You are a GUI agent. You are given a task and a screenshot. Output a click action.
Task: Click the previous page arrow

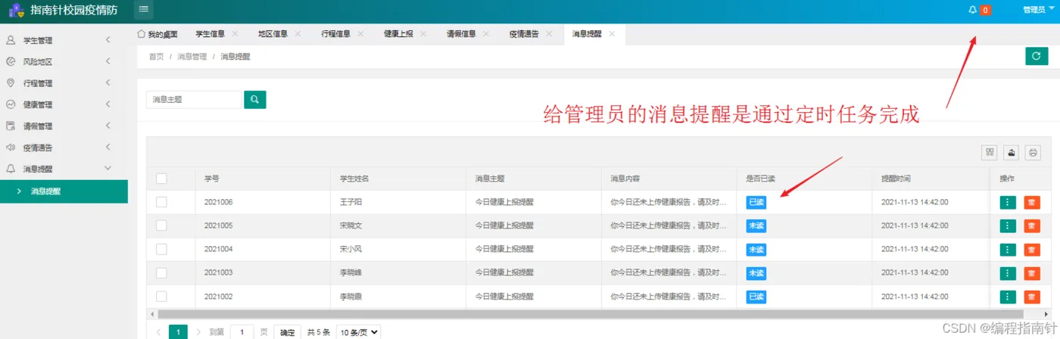tap(158, 332)
